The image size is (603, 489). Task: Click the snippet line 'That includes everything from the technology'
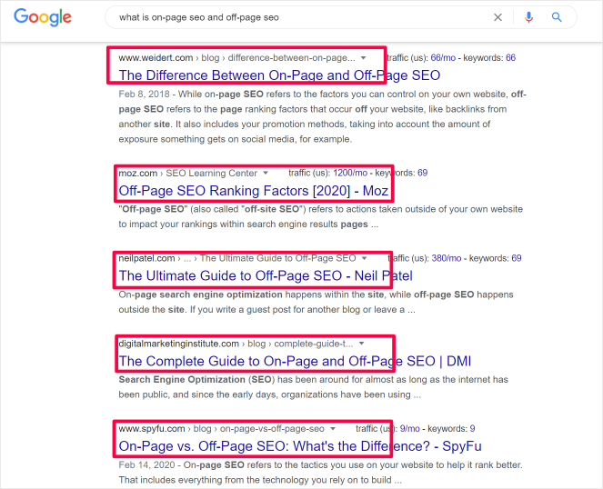click(260, 480)
